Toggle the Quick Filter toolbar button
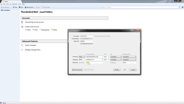This screenshot has height=104, width=184. tap(46, 7)
